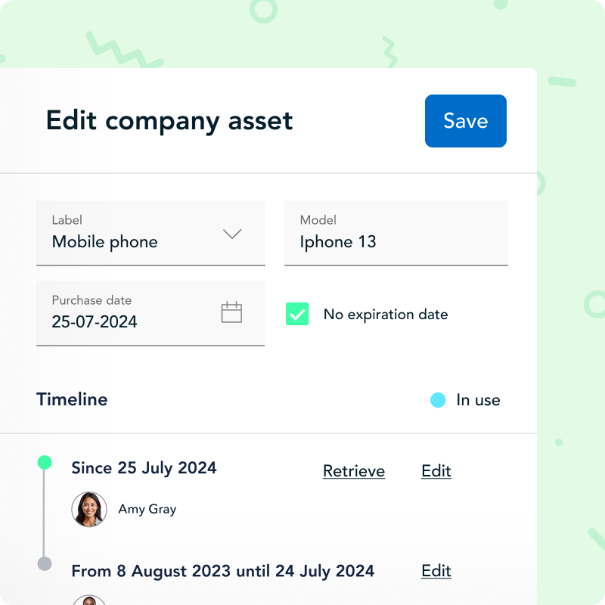Screen dimensions: 605x605
Task: Click the gray timeline marker dot
Action: click(45, 563)
